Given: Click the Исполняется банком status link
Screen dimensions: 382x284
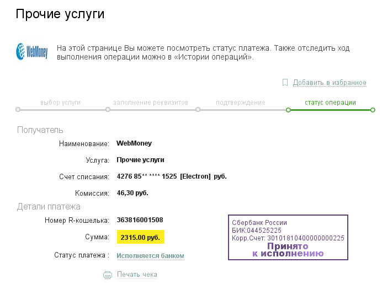Looking at the screenshot, I should tap(150, 256).
